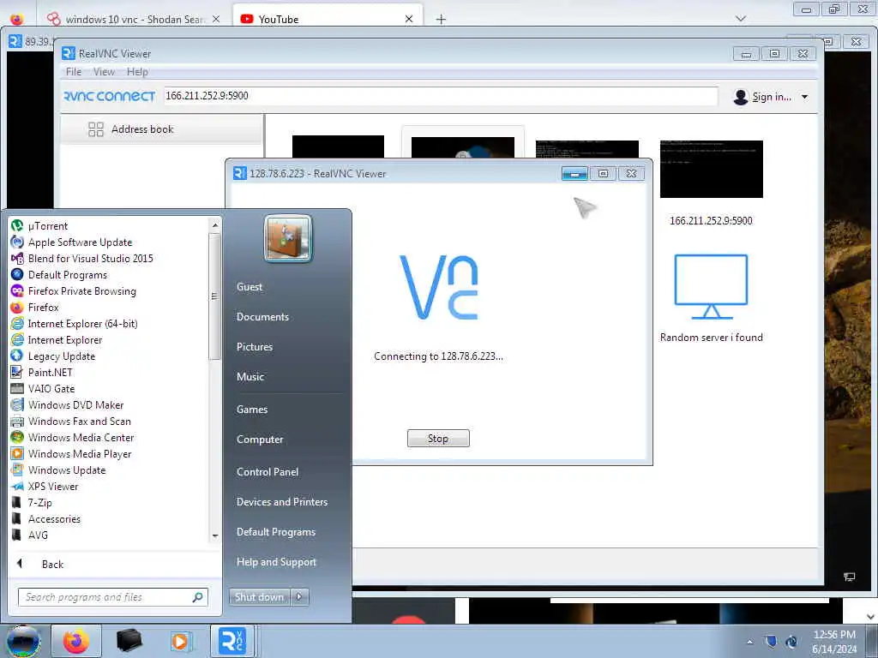Click the Windows Start orb
Screen dimensions: 878x658
click(x=23, y=641)
